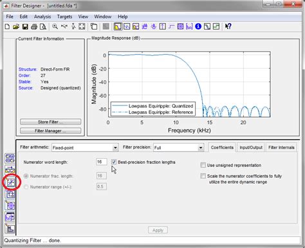Click the Store Filter button
Image resolution: width=305 pixels, height=248 pixels.
(x=50, y=122)
